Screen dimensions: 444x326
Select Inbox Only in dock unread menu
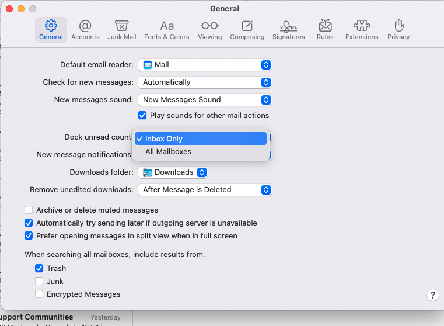click(201, 138)
